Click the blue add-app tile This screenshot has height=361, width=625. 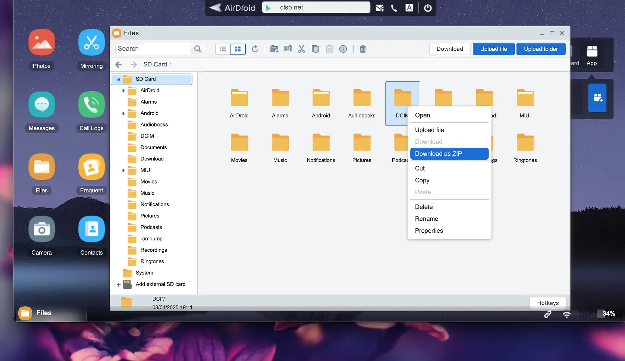tap(597, 98)
